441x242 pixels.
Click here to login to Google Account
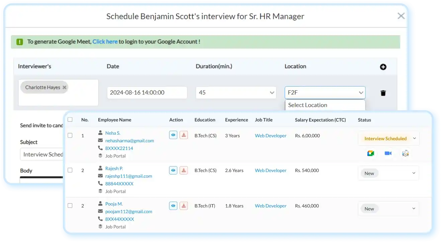(x=105, y=41)
